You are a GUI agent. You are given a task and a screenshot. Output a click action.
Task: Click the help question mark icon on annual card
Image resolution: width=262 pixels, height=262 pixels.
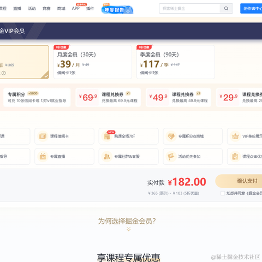click(x=4, y=73)
